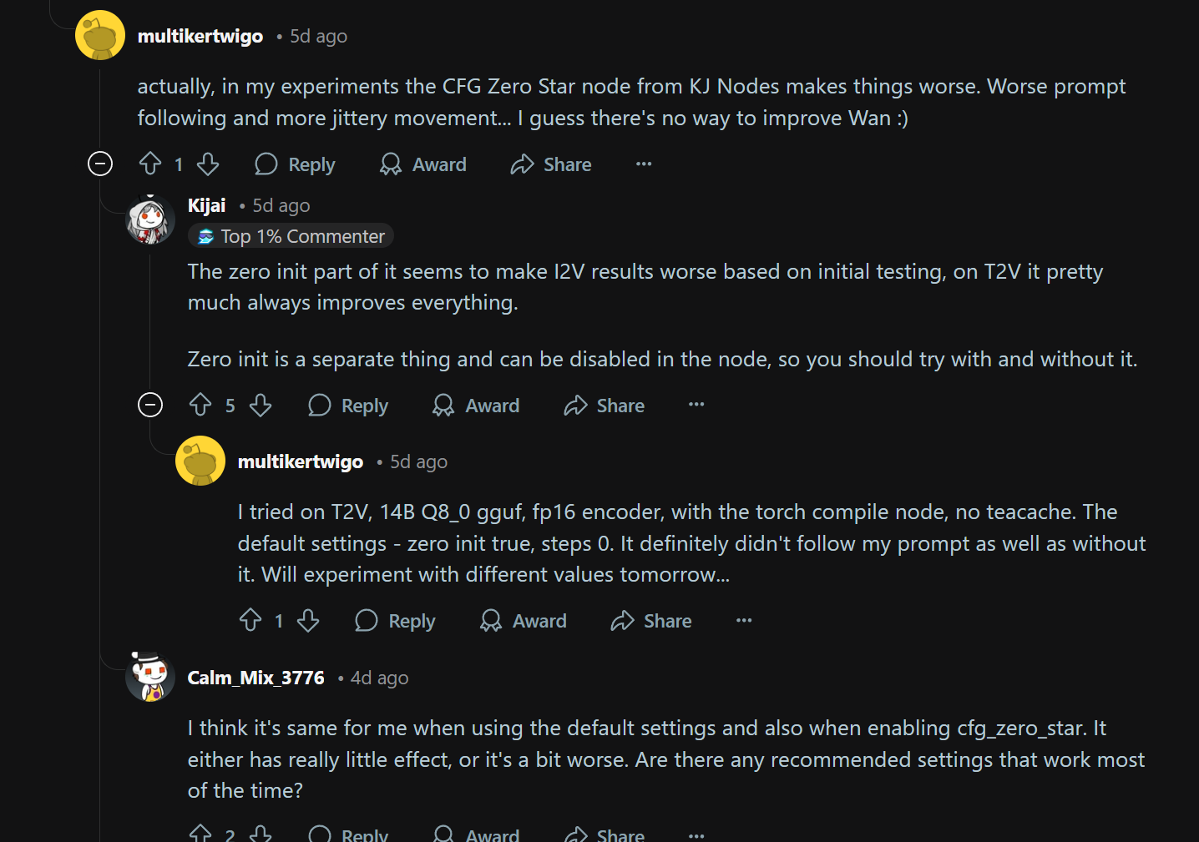Collapse multikertwigo's top comment thread
The image size is (1199, 842).
100,164
